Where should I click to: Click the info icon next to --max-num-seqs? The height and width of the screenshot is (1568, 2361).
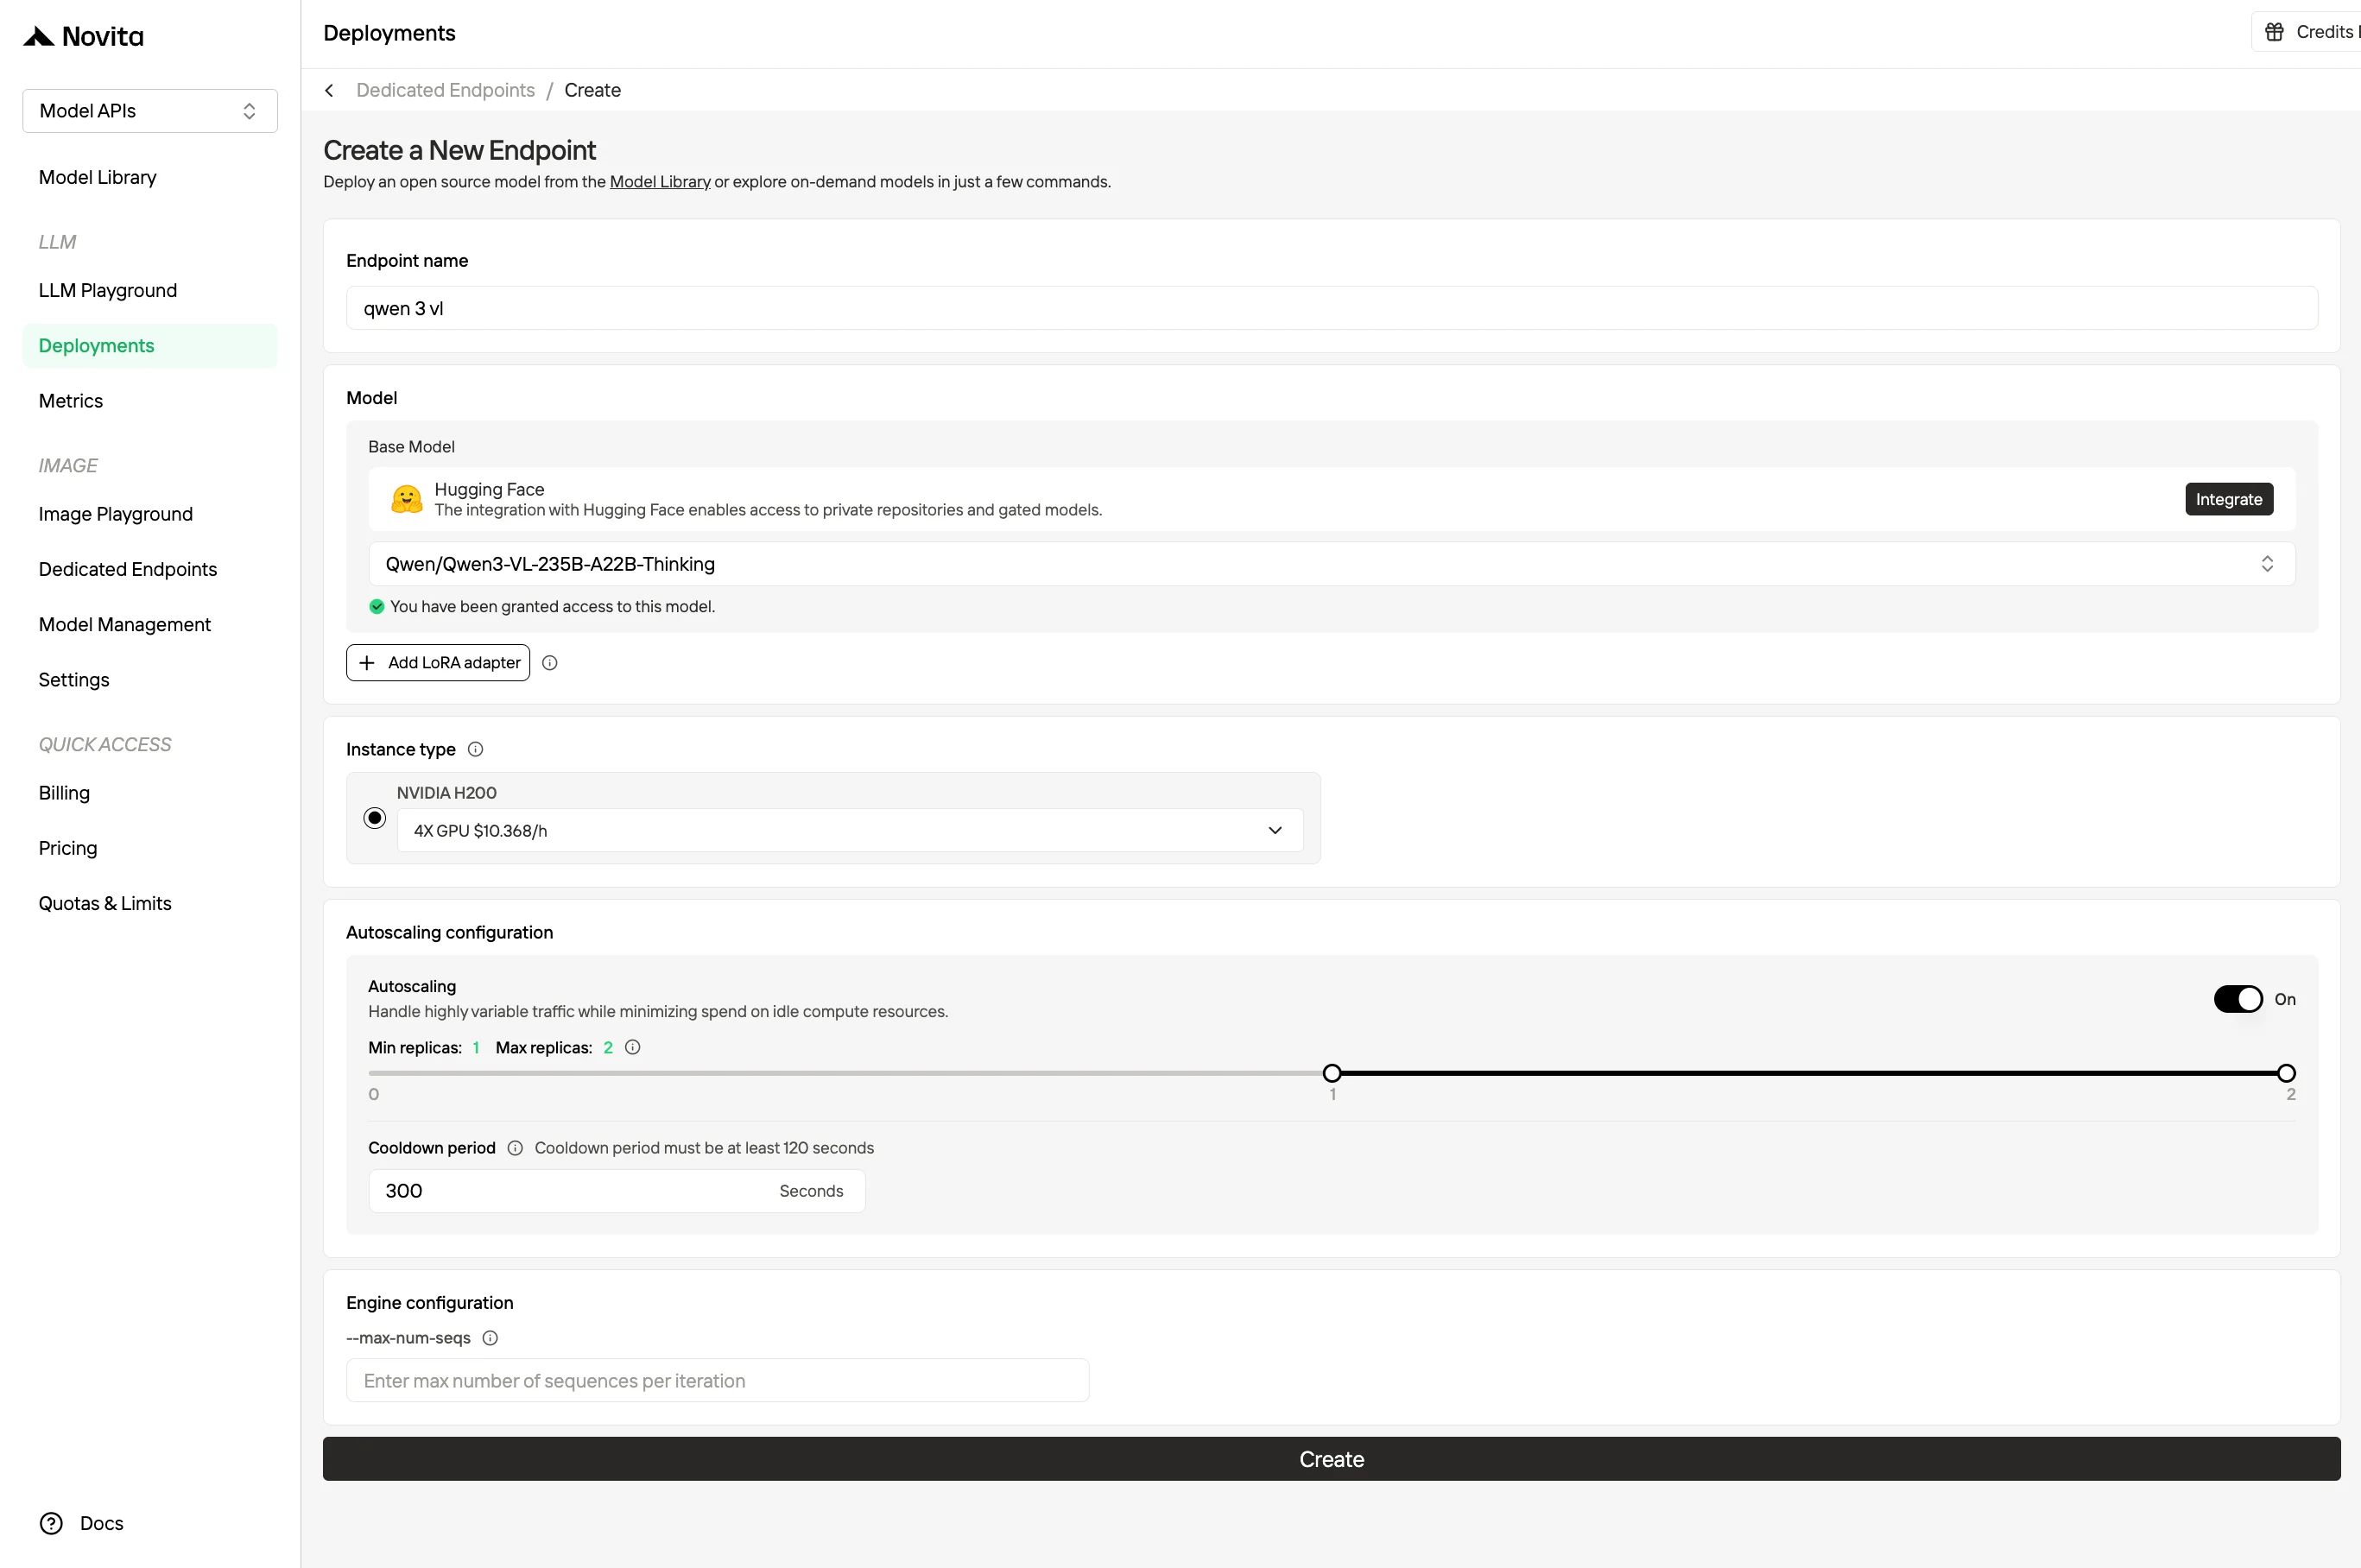click(x=490, y=1338)
